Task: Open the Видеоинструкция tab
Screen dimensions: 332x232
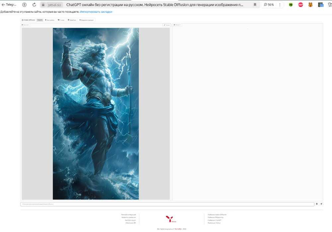Action: tap(87, 20)
